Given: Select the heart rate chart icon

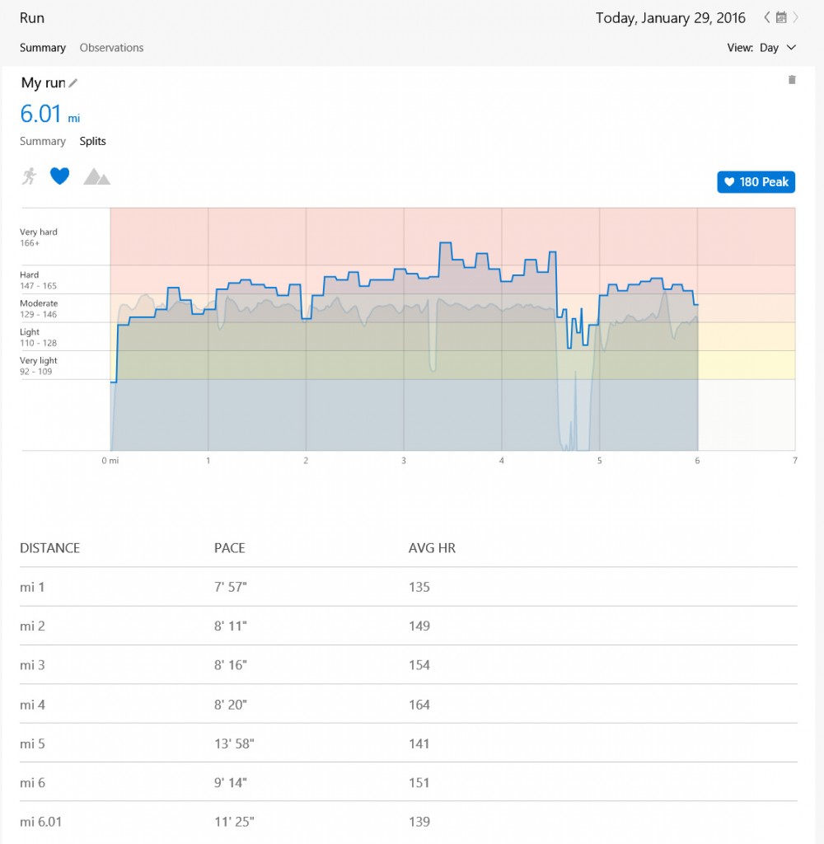Looking at the screenshot, I should [x=60, y=176].
